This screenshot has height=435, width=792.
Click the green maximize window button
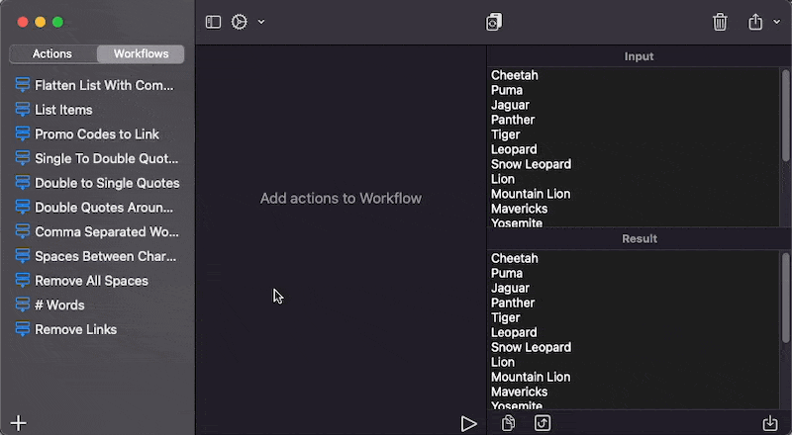click(58, 22)
